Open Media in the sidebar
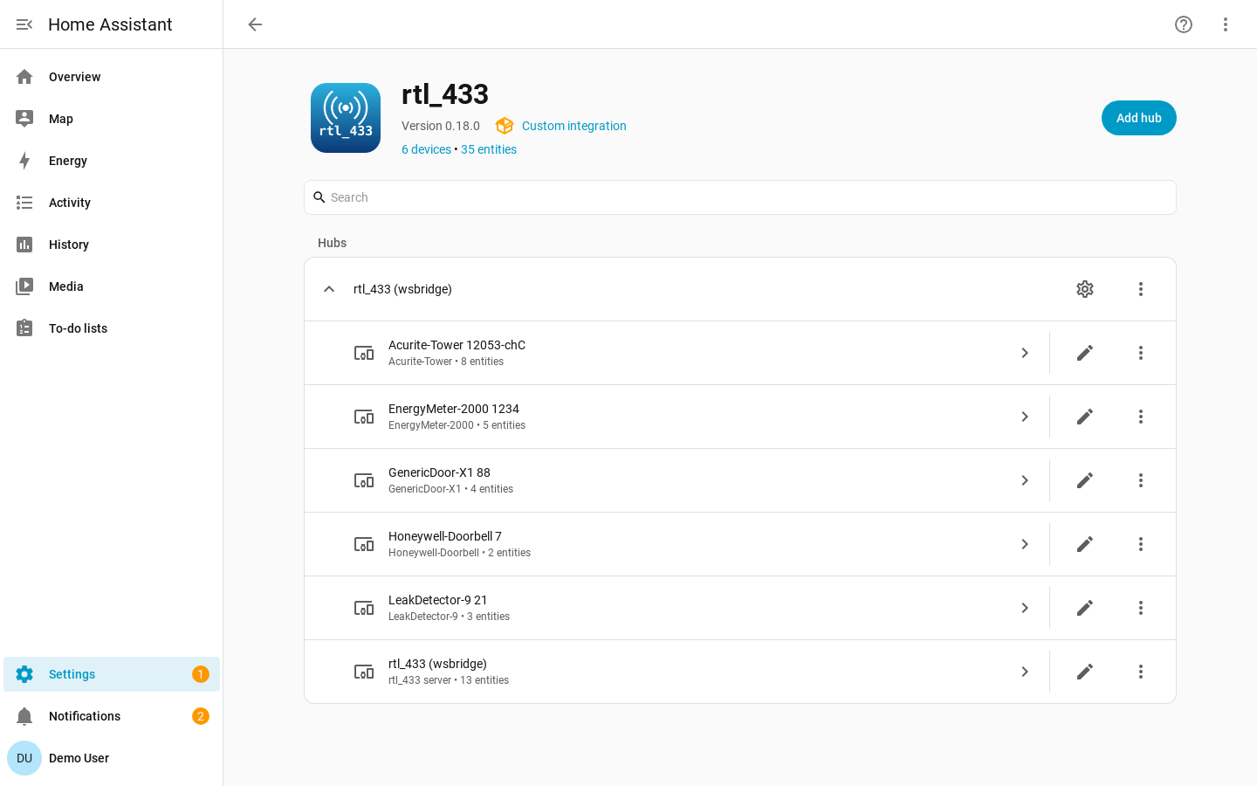The height and width of the screenshot is (786, 1257). coord(112,286)
